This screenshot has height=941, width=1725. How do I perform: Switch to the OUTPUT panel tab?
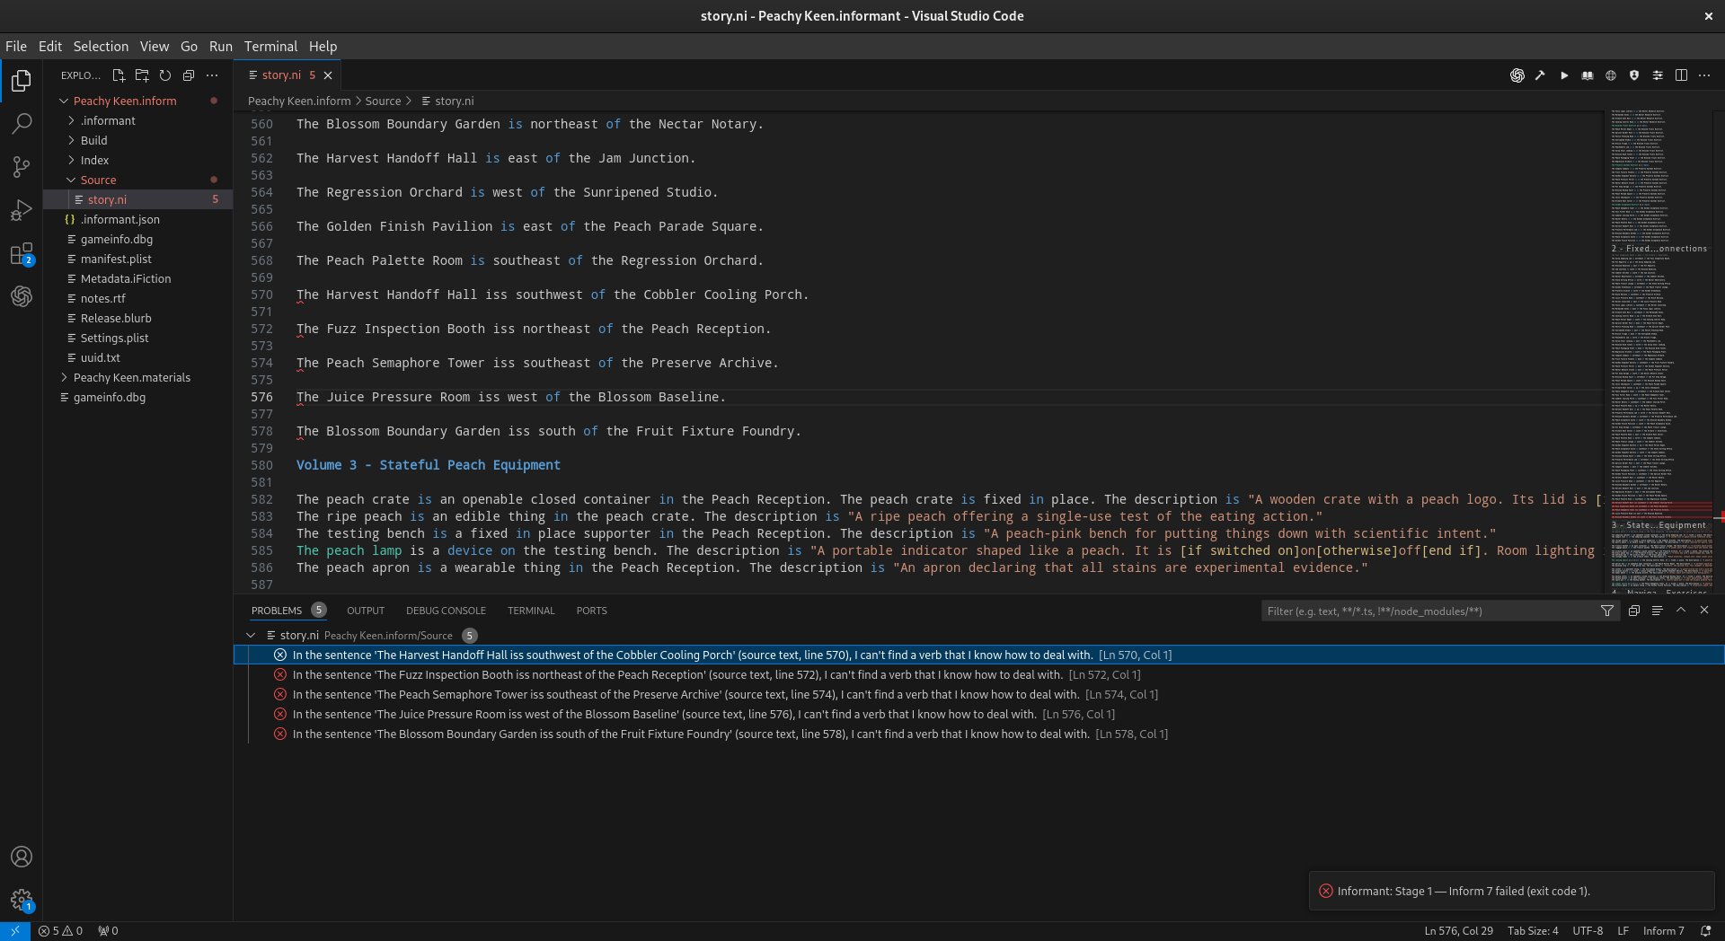[366, 611]
